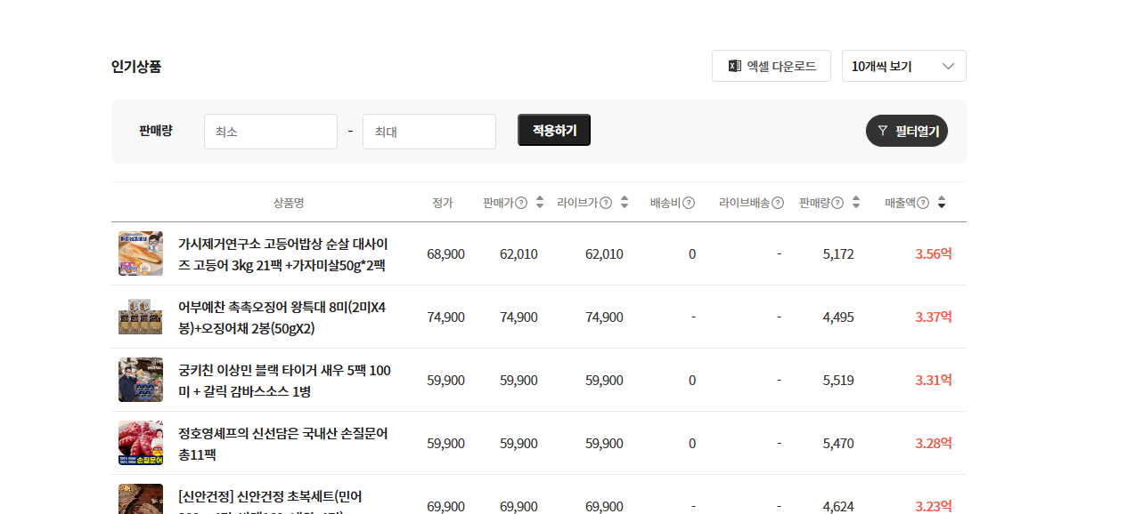Image resolution: width=1143 pixels, height=514 pixels.
Task: Download data via 엑셀 다운로드 button
Action: [x=771, y=66]
